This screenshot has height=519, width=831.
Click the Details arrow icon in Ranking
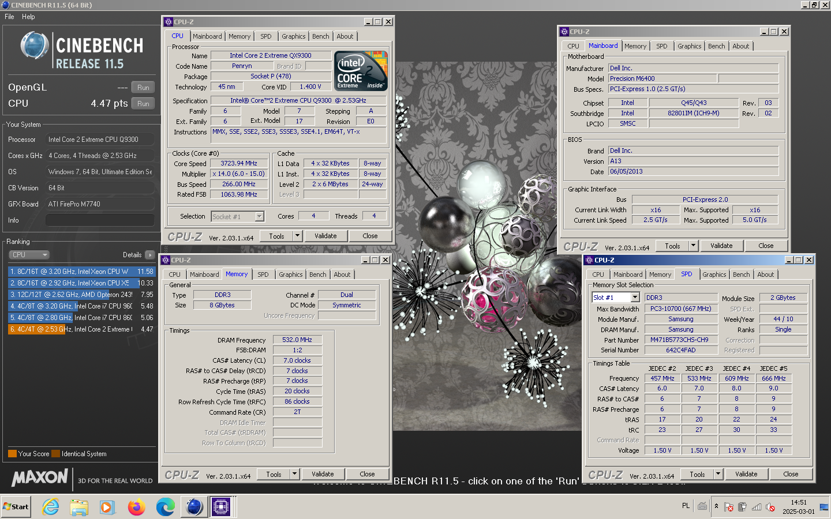(x=149, y=255)
